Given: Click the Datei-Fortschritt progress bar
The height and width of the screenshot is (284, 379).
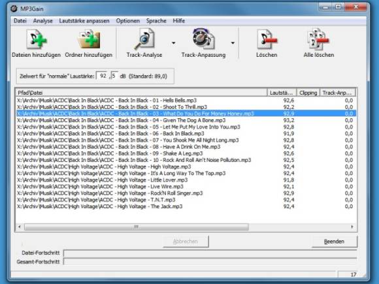Looking at the screenshot, I should [x=210, y=253].
